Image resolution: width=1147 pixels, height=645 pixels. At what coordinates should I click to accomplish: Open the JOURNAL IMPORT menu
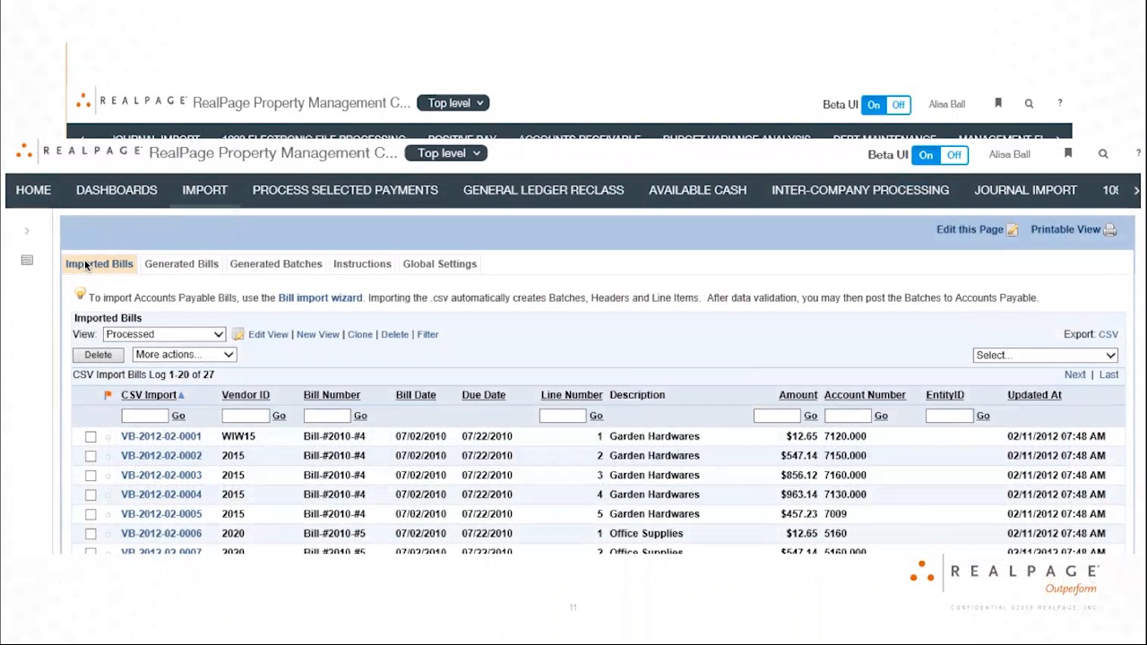click(x=1025, y=189)
